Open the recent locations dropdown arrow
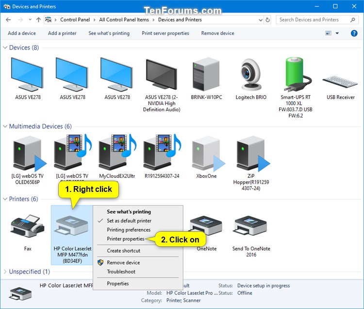The height and width of the screenshot is (309, 364). (x=30, y=20)
